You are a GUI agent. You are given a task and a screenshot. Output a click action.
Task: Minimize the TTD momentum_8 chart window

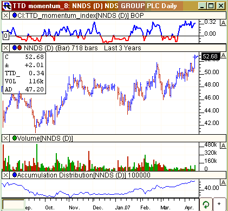tap(202, 6)
